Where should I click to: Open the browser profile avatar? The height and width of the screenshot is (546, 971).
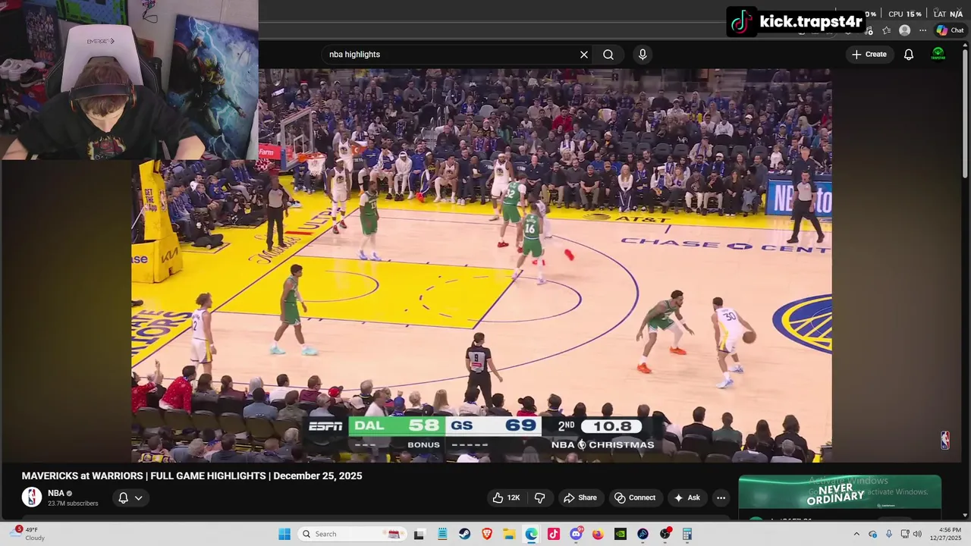point(904,30)
